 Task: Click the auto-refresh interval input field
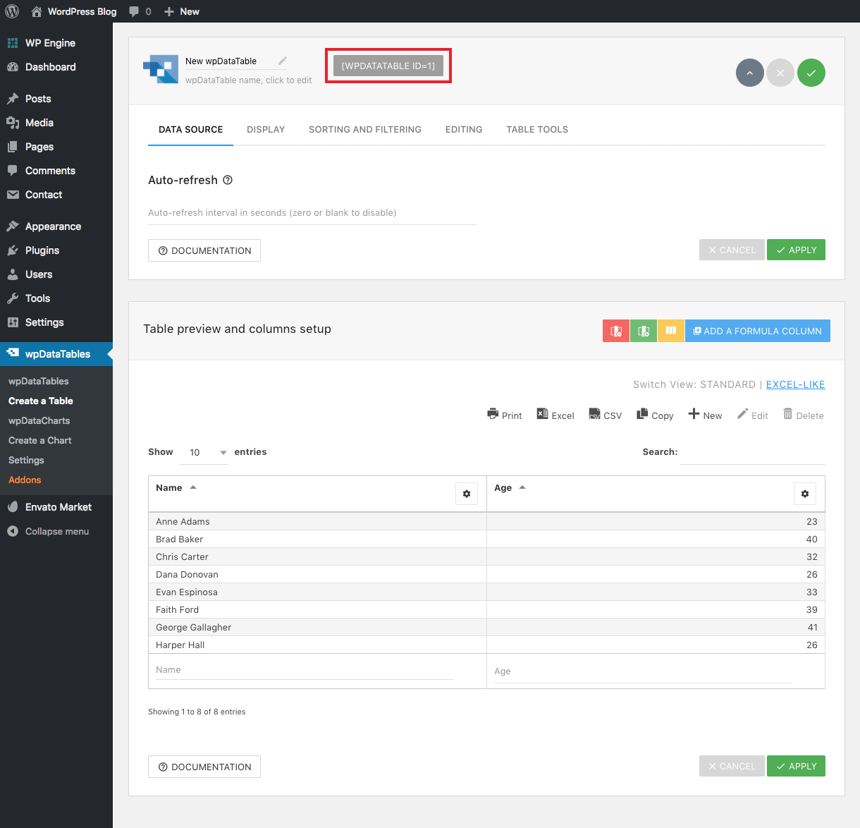point(312,213)
